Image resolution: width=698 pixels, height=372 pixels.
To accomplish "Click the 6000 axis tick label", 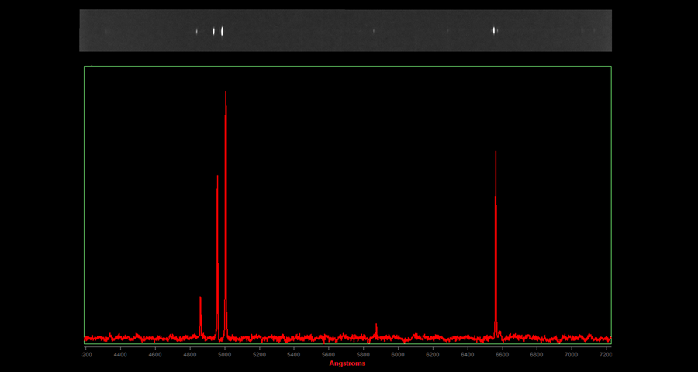I will click(398, 354).
